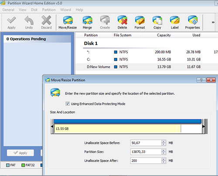Click the Capacity column header
This screenshot has height=176, width=218.
point(164,35)
